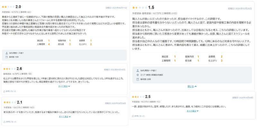Click 金額感 label in the 2.0 review
This screenshot has width=257, height=128.
point(82,41)
